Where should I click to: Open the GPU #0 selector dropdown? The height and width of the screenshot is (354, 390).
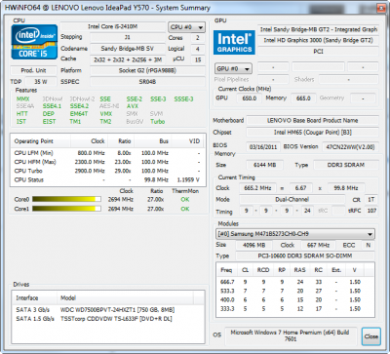click(x=233, y=69)
